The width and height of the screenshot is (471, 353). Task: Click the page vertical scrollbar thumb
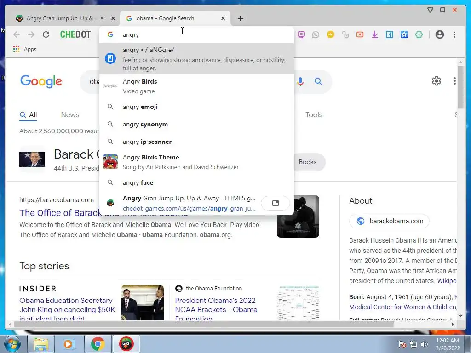click(460, 87)
